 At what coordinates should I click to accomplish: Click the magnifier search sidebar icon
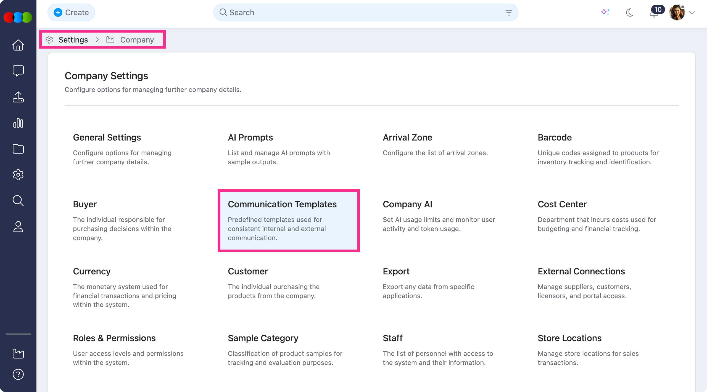(18, 201)
